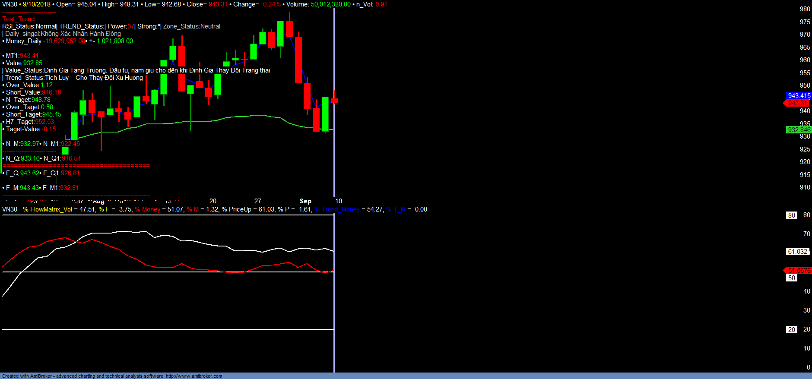Click the red 943.31 close price tag
The width and height of the screenshot is (812, 379).
(797, 103)
